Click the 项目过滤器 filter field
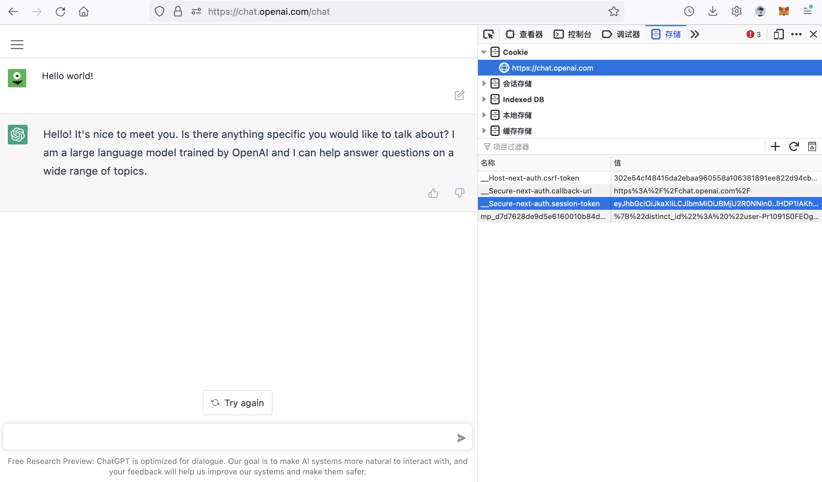The height and width of the screenshot is (482, 822). click(624, 147)
